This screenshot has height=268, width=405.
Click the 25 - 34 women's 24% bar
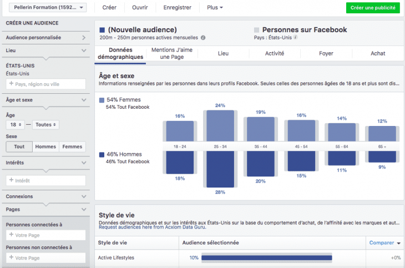click(219, 126)
